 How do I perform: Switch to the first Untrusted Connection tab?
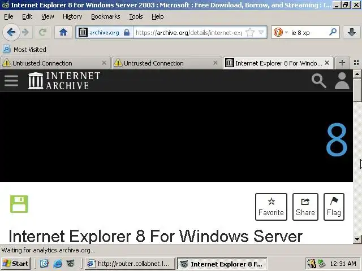click(x=55, y=63)
